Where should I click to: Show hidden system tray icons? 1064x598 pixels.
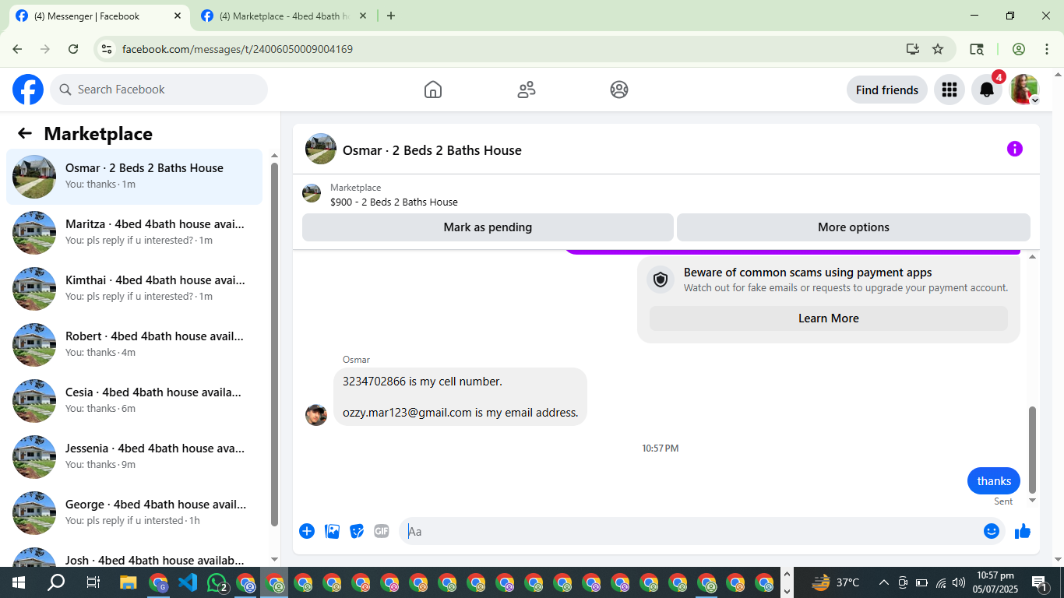884,582
